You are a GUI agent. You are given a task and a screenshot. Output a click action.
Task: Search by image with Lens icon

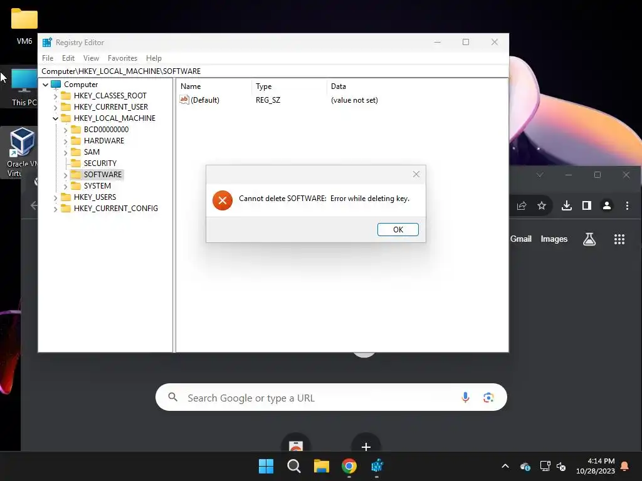tap(488, 397)
